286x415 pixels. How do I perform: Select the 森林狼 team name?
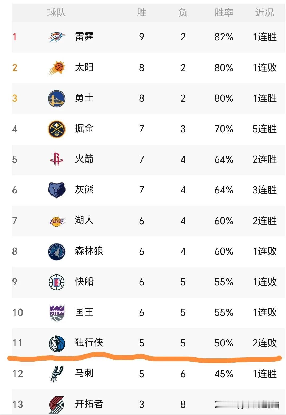(x=89, y=251)
